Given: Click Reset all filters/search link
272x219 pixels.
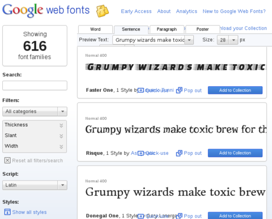Looking at the screenshot, I should tap(37, 161).
